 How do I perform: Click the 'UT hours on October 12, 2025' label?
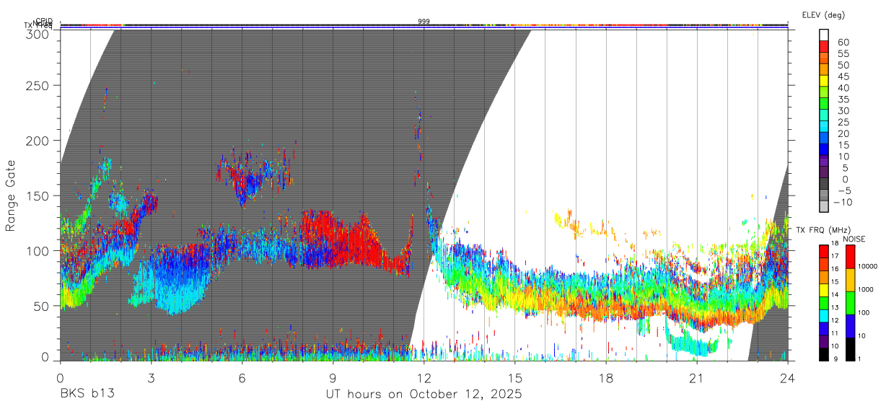click(424, 395)
